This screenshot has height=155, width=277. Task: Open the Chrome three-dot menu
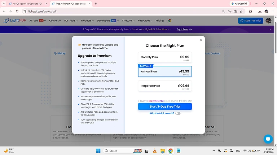pos(273,11)
